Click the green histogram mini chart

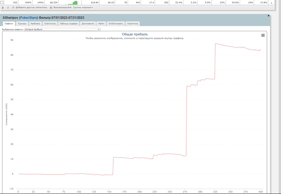(x=71, y=3)
